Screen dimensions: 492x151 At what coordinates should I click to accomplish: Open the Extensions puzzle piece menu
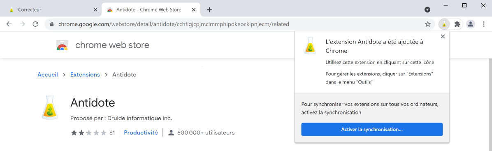click(457, 24)
